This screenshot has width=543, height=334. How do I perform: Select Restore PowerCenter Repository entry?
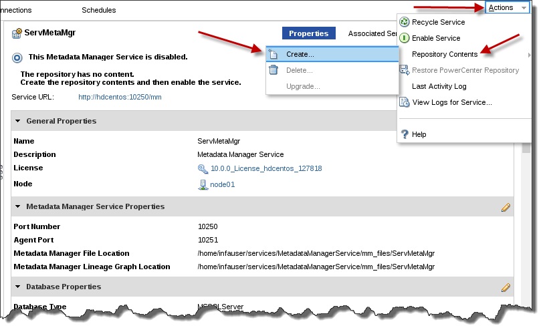(x=464, y=70)
